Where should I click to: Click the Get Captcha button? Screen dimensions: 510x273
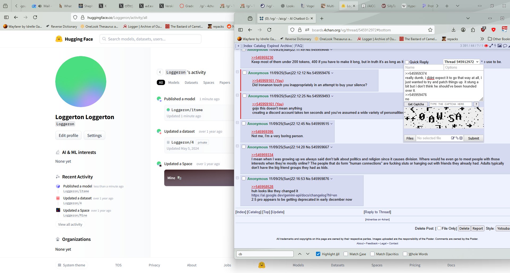pos(416,104)
